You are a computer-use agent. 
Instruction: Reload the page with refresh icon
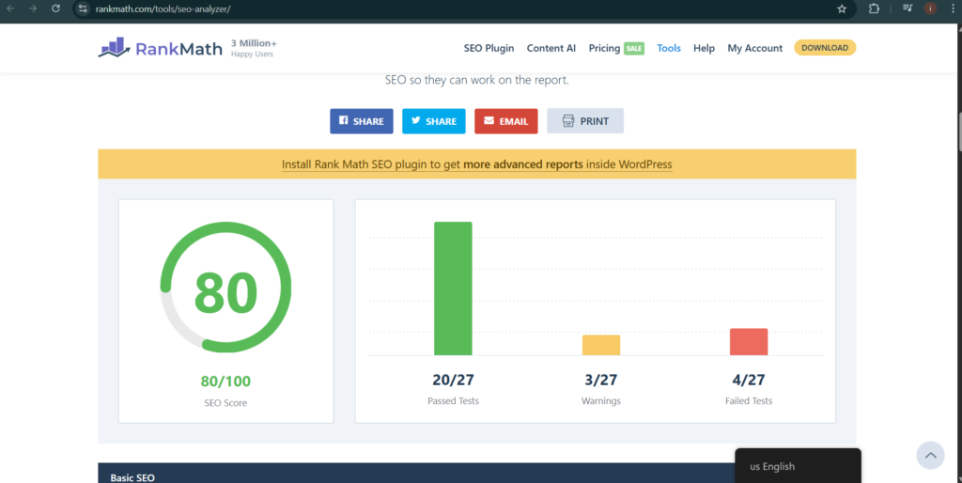55,8
